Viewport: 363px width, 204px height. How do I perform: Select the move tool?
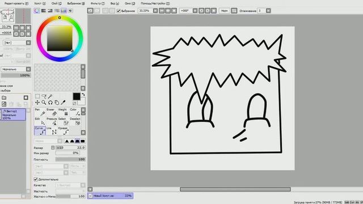pos(37,103)
